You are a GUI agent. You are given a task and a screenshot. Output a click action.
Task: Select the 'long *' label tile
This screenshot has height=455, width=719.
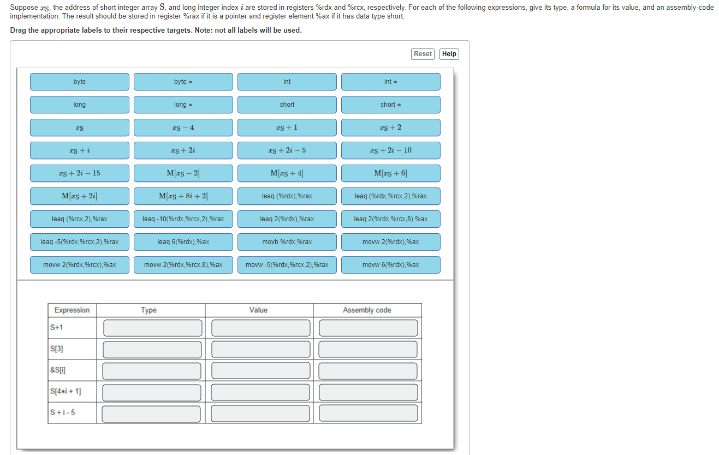point(183,105)
